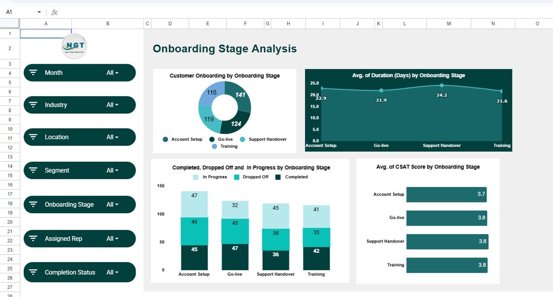Click the filter icon beside Assigned Rep
Screen dimensions: 553x297
coord(33,239)
